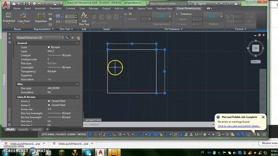Toggle polar tracking in status bar
Screen dimensions: 278x156
(x=120, y=135)
